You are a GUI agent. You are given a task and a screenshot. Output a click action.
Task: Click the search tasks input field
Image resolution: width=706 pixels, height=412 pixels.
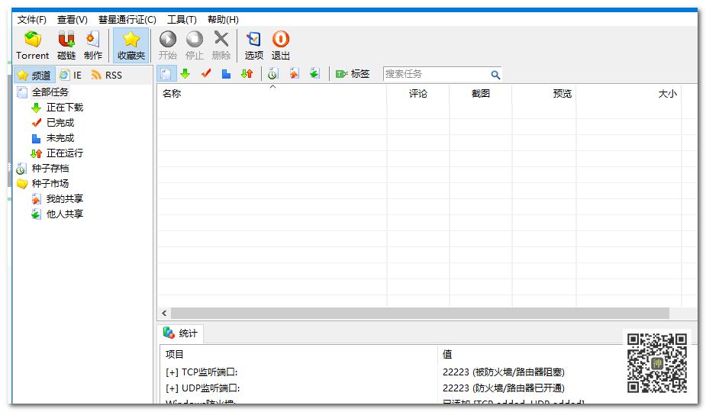pos(437,74)
